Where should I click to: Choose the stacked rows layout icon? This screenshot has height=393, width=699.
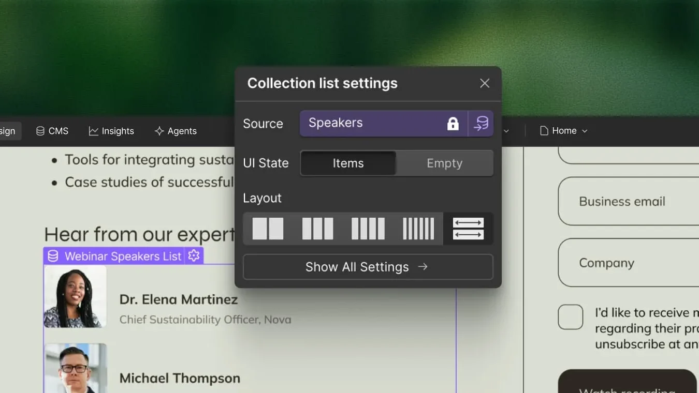[x=468, y=229]
